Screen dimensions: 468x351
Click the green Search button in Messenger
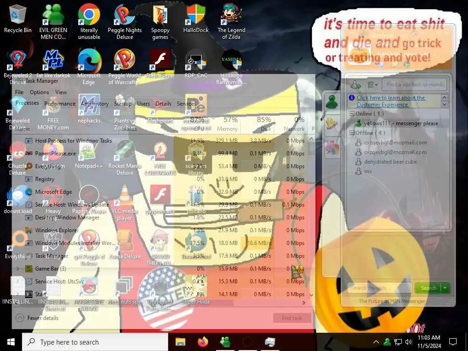(428, 288)
